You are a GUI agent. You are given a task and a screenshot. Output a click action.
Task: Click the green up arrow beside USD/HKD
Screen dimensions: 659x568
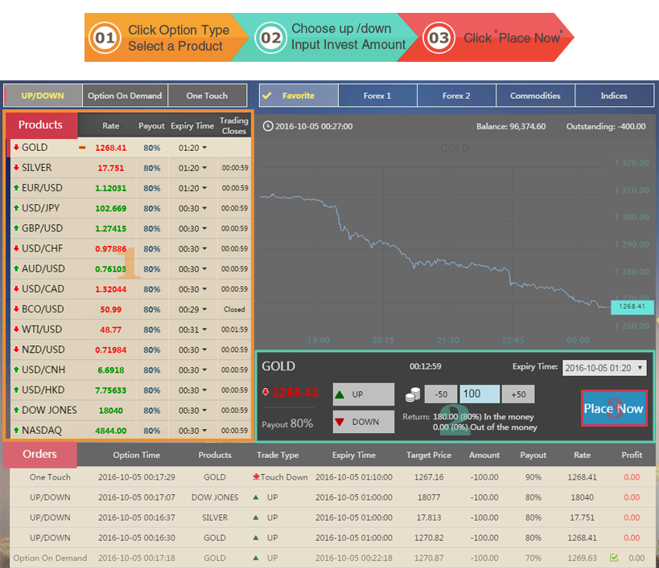[x=16, y=390]
